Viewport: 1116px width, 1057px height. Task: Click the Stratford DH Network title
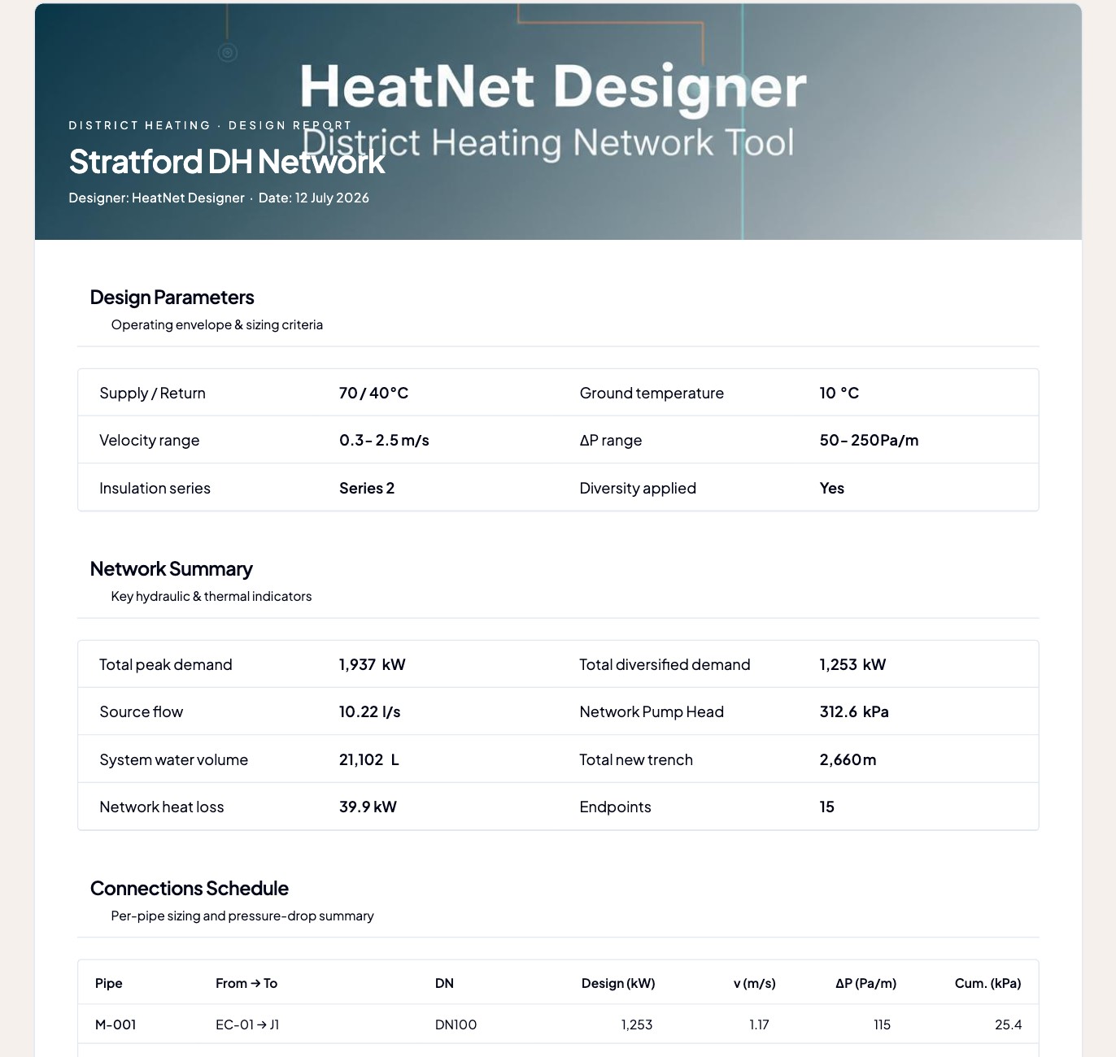tap(227, 162)
